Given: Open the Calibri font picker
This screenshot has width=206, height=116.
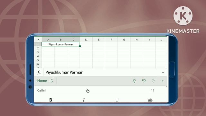Looking at the screenshot, I should 42,91.
